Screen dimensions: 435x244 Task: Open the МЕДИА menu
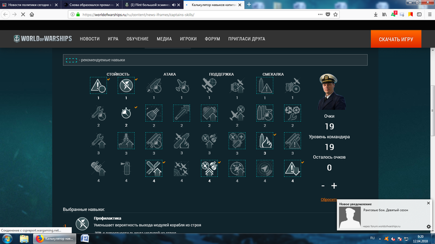[164, 39]
